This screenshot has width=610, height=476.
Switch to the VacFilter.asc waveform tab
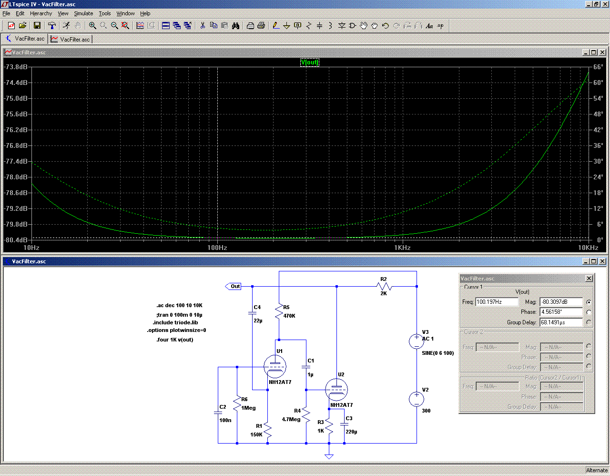coord(71,39)
